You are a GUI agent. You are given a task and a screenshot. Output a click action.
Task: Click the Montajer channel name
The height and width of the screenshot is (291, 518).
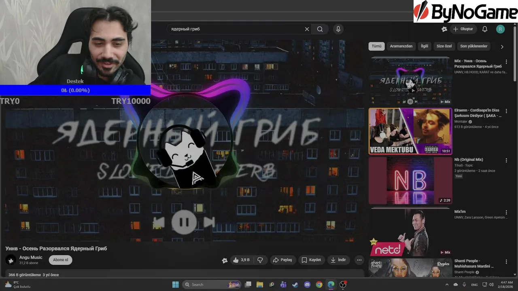[461, 122]
